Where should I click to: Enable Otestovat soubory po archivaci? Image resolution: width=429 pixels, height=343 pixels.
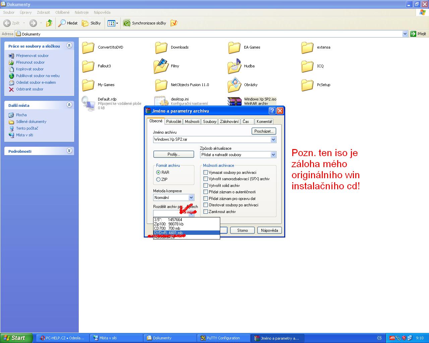(206, 205)
